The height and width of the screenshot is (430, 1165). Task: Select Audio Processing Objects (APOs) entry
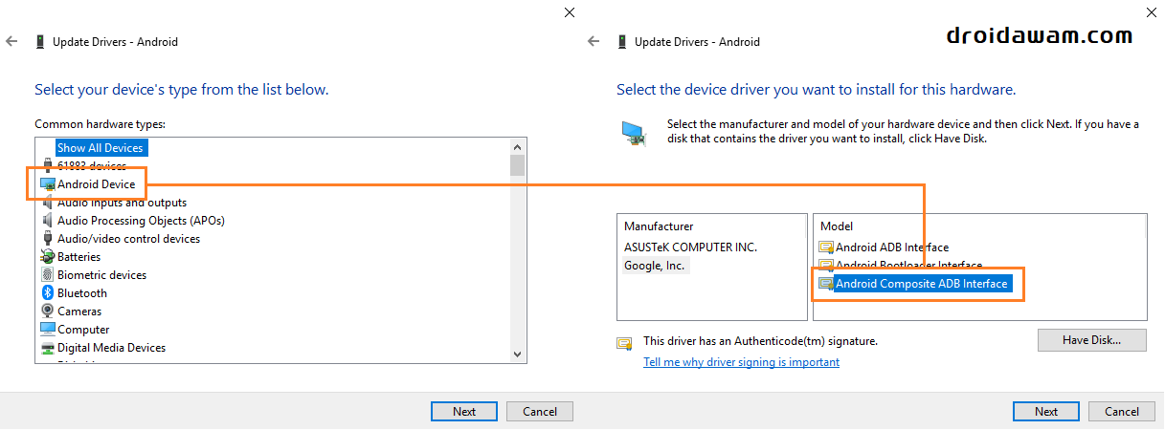(x=141, y=221)
